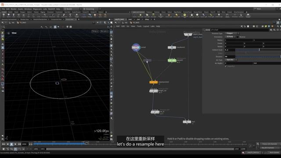Image resolution: width=281 pixels, height=158 pixels.
Task: Open the Primitive Type dropdown
Action: (x=232, y=33)
